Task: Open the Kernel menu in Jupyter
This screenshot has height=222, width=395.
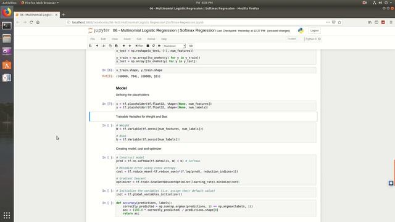Action: [x=151, y=39]
